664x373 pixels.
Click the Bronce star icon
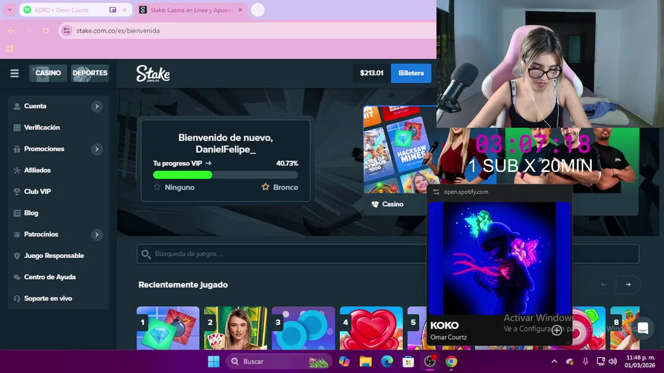266,187
